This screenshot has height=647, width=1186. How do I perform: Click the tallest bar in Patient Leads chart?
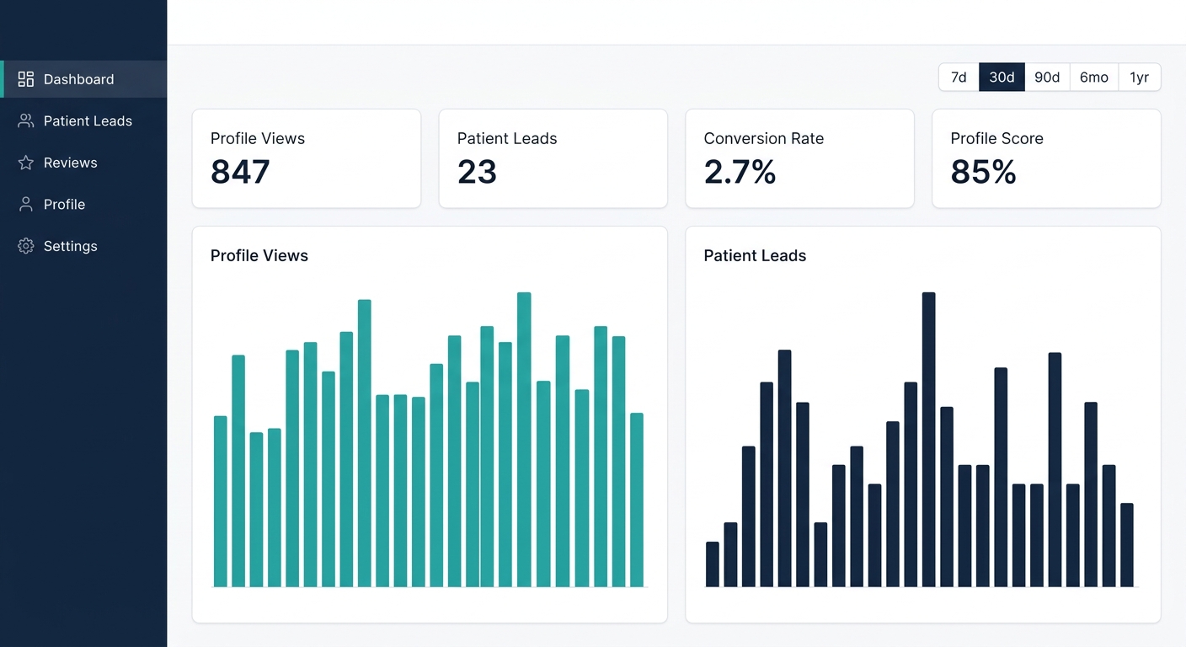(x=928, y=438)
